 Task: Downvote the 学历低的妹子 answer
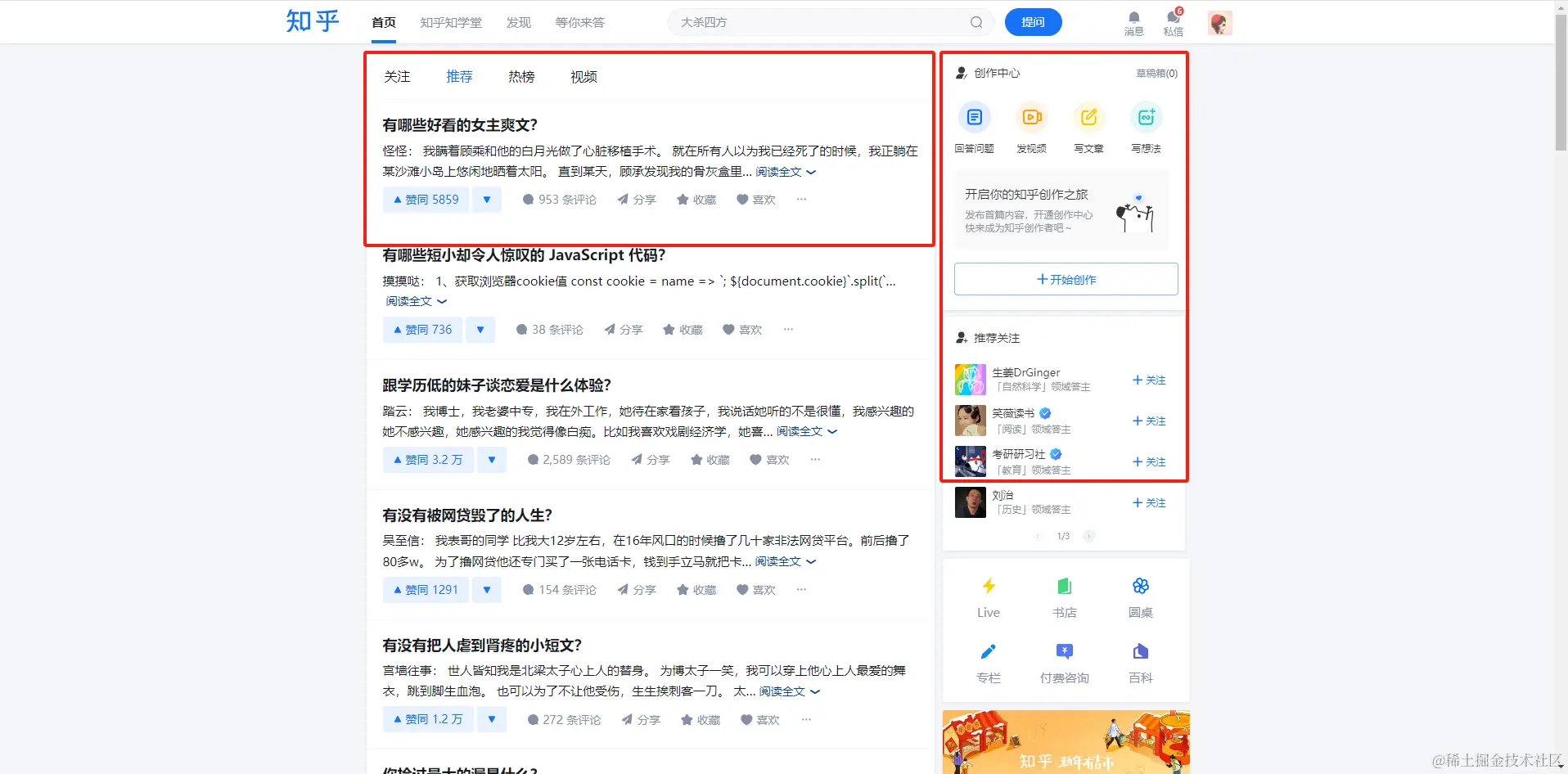pos(492,460)
